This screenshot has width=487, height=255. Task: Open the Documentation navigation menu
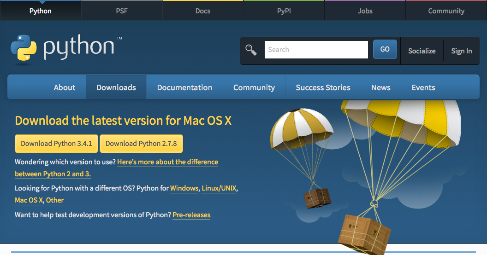tap(184, 87)
